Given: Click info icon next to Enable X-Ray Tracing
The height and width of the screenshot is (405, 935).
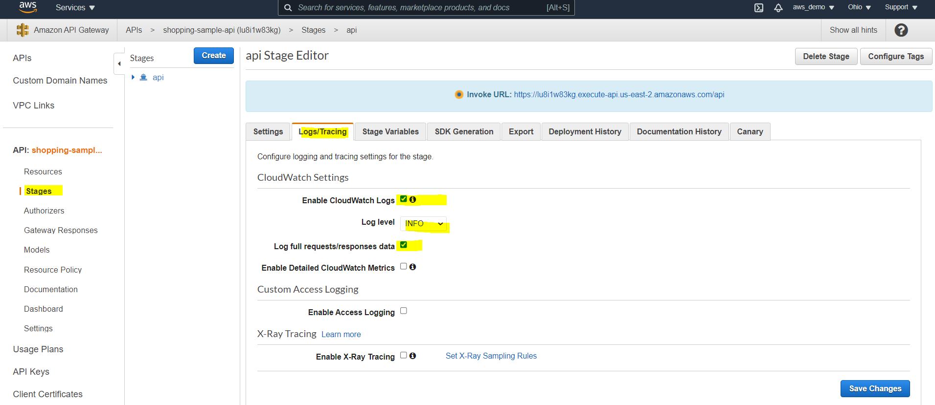Looking at the screenshot, I should point(412,356).
